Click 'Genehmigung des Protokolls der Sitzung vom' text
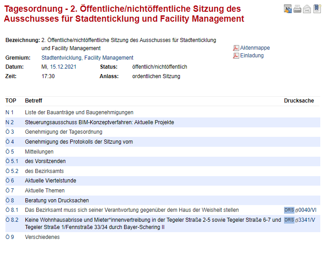Viewport: 328px width, 257px height. tap(79, 142)
